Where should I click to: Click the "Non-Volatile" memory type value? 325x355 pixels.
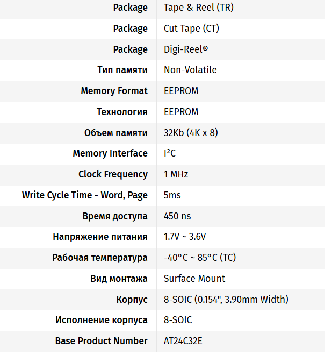point(190,70)
